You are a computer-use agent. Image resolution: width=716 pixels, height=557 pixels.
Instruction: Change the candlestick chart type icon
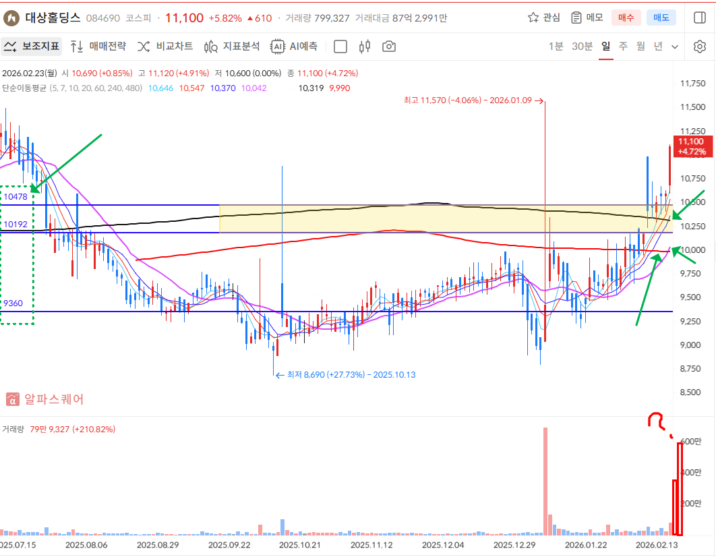click(x=365, y=47)
